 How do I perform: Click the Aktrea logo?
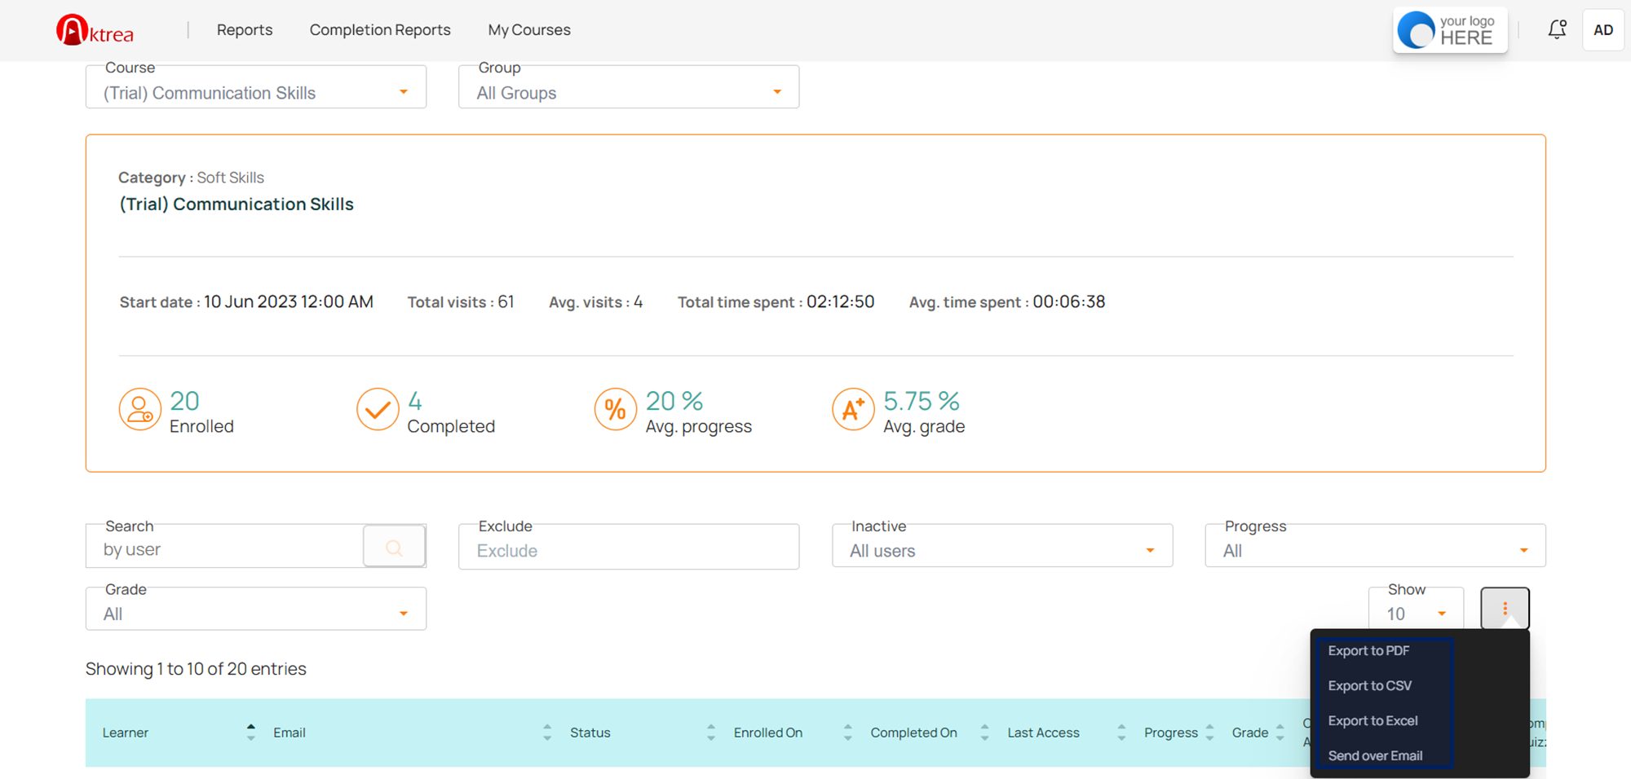(x=95, y=30)
